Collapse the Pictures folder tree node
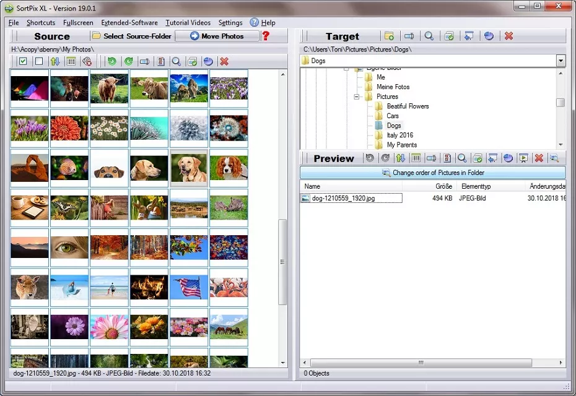 point(357,97)
